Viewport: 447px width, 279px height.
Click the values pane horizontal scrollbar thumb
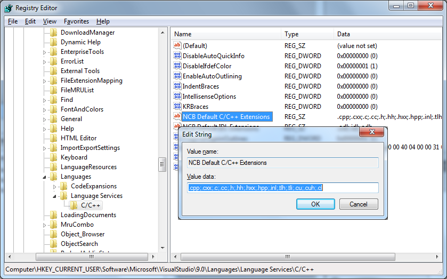288,257
